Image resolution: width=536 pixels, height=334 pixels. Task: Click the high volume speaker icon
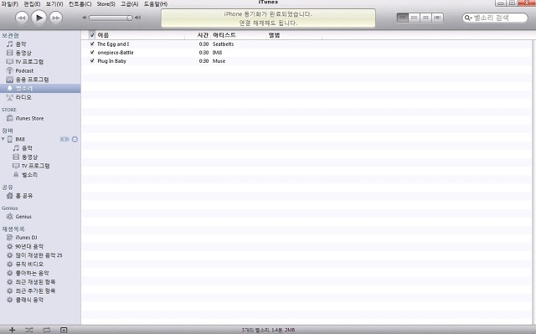pyautogui.click(x=137, y=18)
